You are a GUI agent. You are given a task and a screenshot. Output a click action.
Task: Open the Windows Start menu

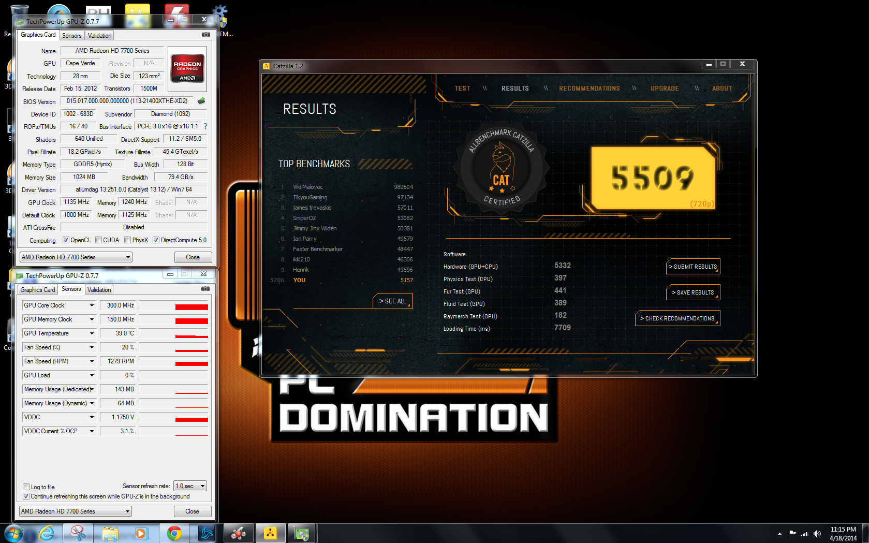(14, 533)
